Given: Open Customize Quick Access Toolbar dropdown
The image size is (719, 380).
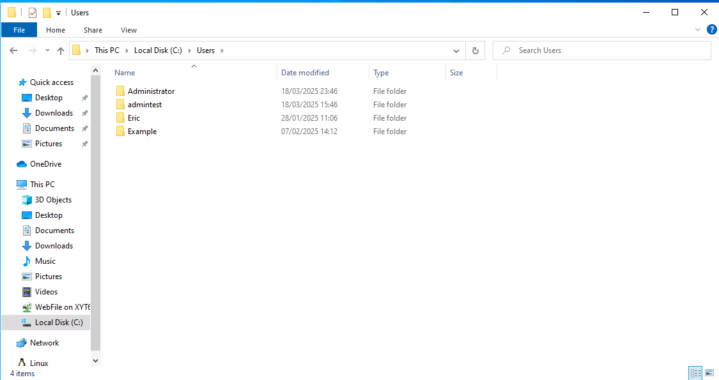Looking at the screenshot, I should pos(58,13).
